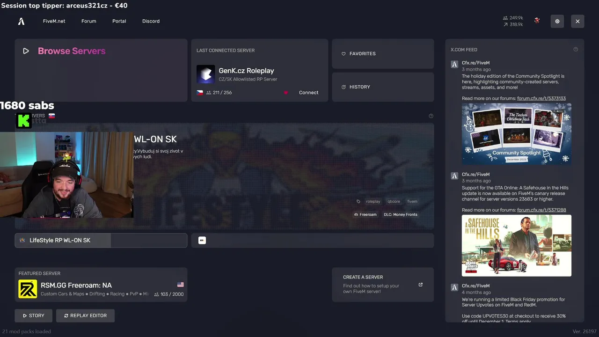Image resolution: width=599 pixels, height=337 pixels.
Task: Click the LifeStyle WL-ON SK banner title
Action: pyautogui.click(x=155, y=139)
